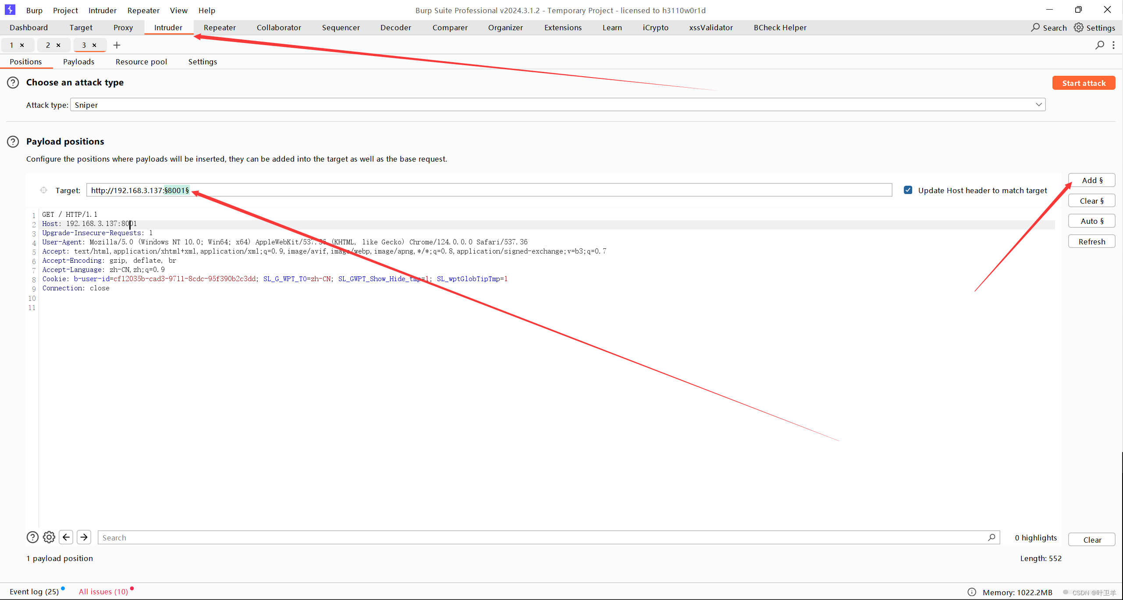The image size is (1123, 600).
Task: Switch to the xssValidator tab
Action: coord(711,28)
